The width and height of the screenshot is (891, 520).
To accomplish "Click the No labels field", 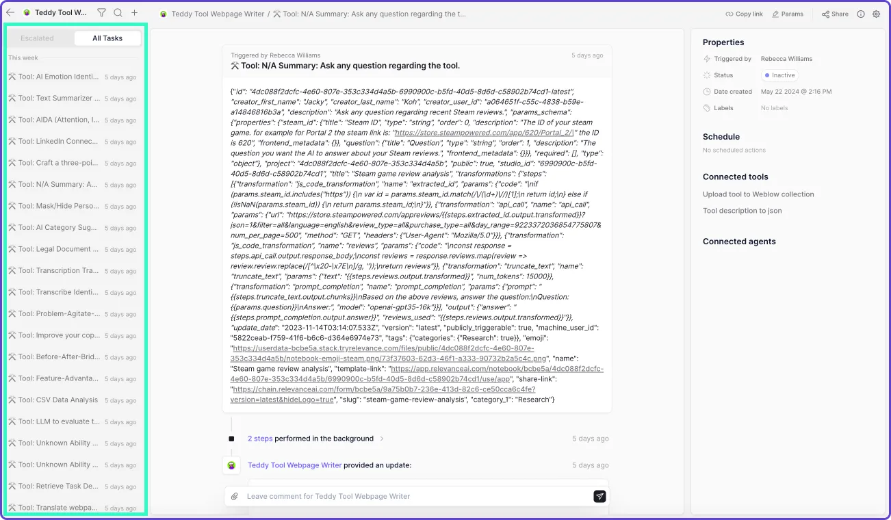I will click(774, 108).
